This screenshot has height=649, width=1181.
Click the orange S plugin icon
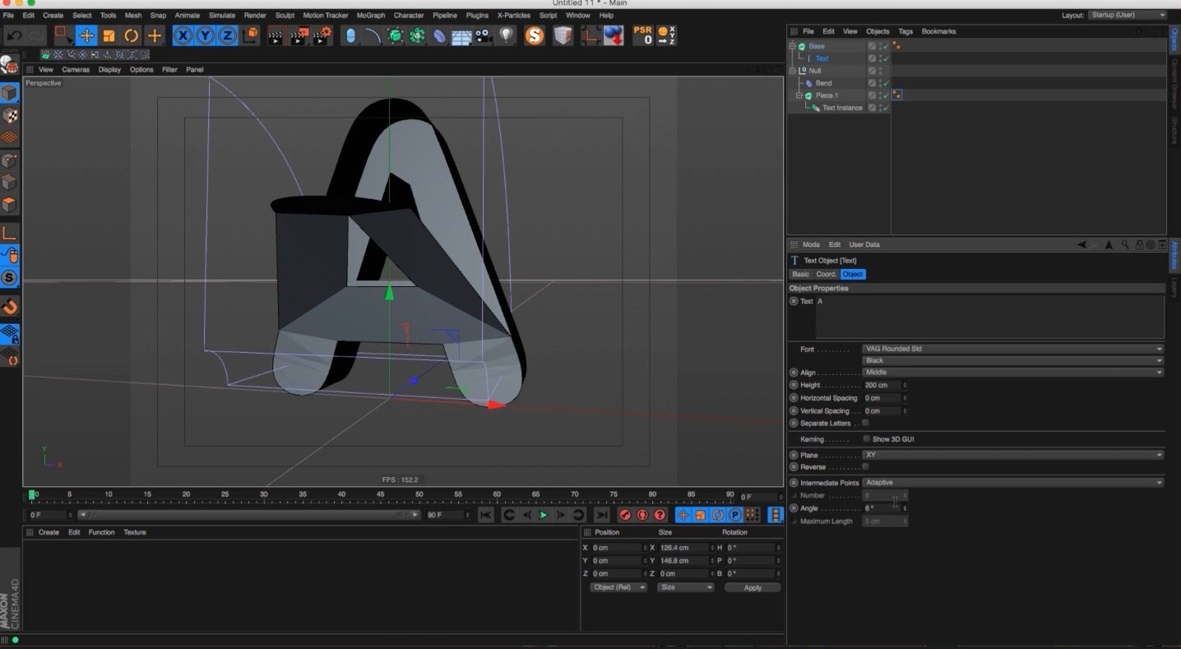click(535, 35)
